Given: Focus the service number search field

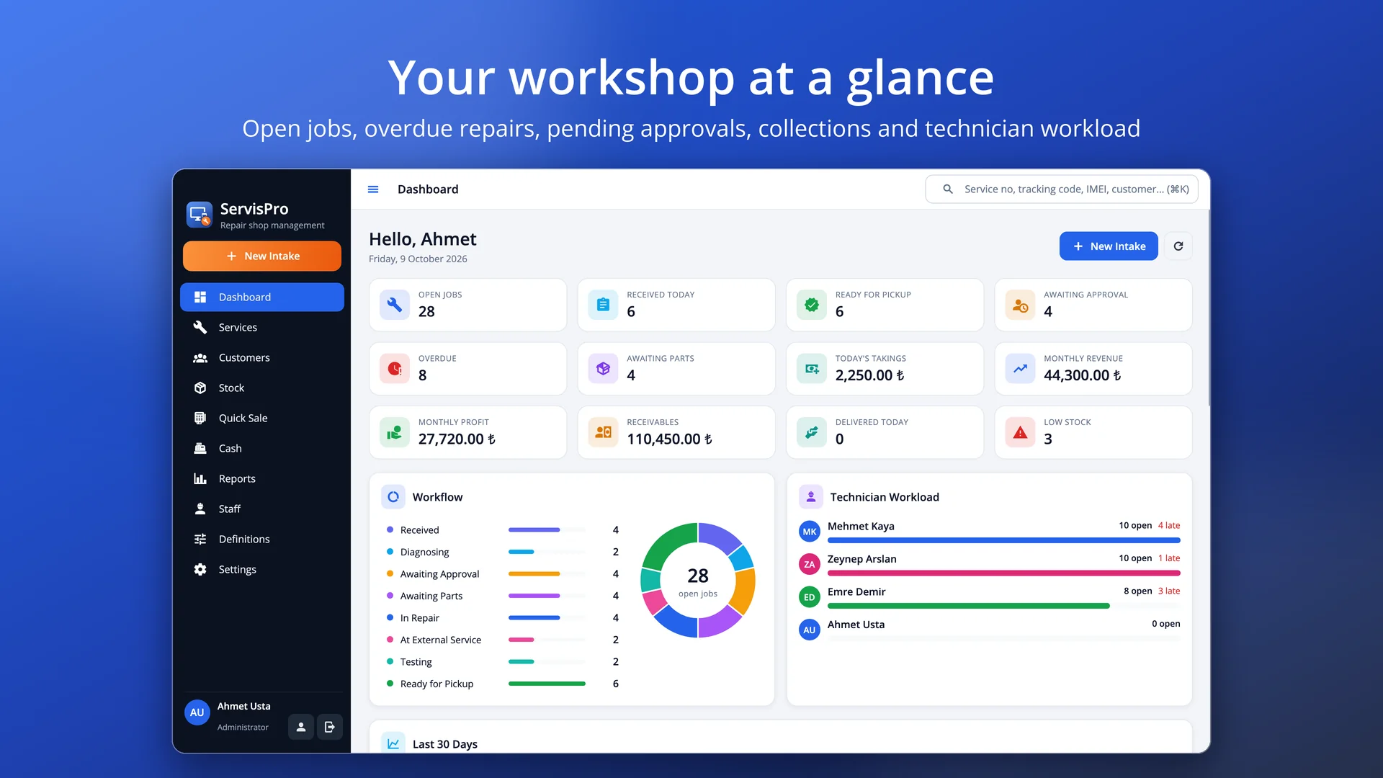Looking at the screenshot, I should [1062, 189].
